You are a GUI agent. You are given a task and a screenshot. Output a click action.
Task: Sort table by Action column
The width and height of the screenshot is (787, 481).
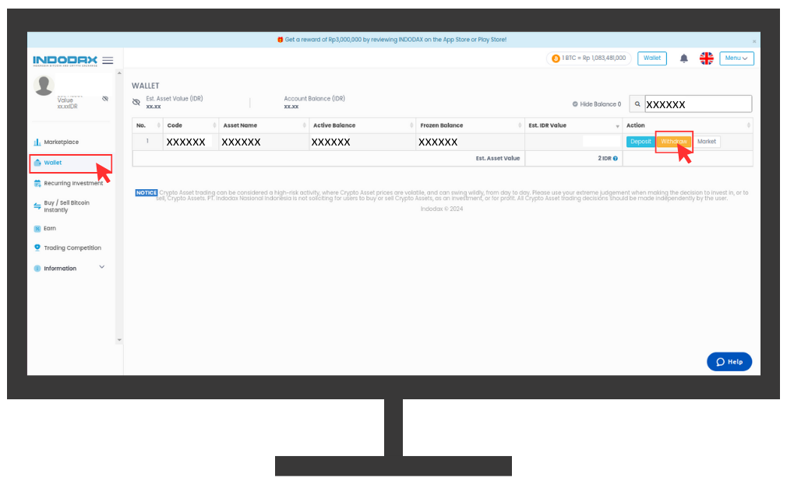coord(687,125)
